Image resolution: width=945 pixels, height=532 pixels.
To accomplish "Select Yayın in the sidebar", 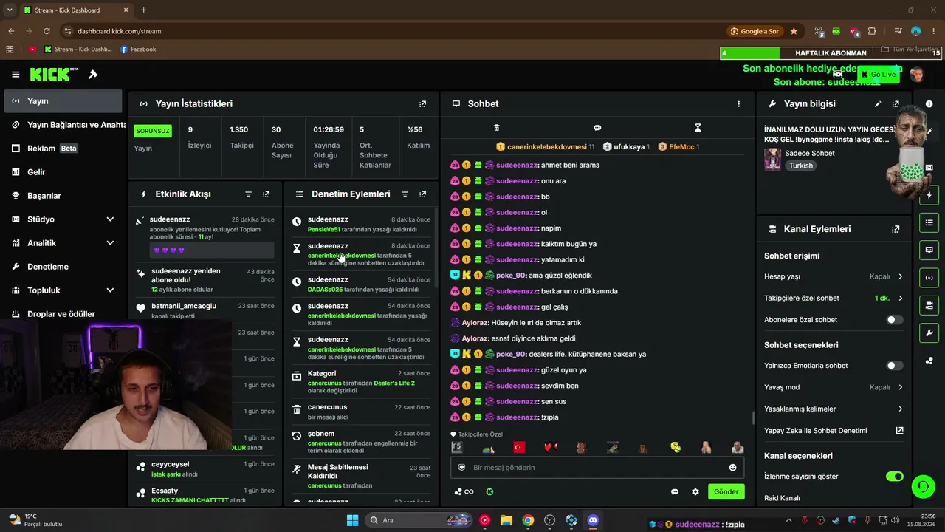I will pos(63,101).
